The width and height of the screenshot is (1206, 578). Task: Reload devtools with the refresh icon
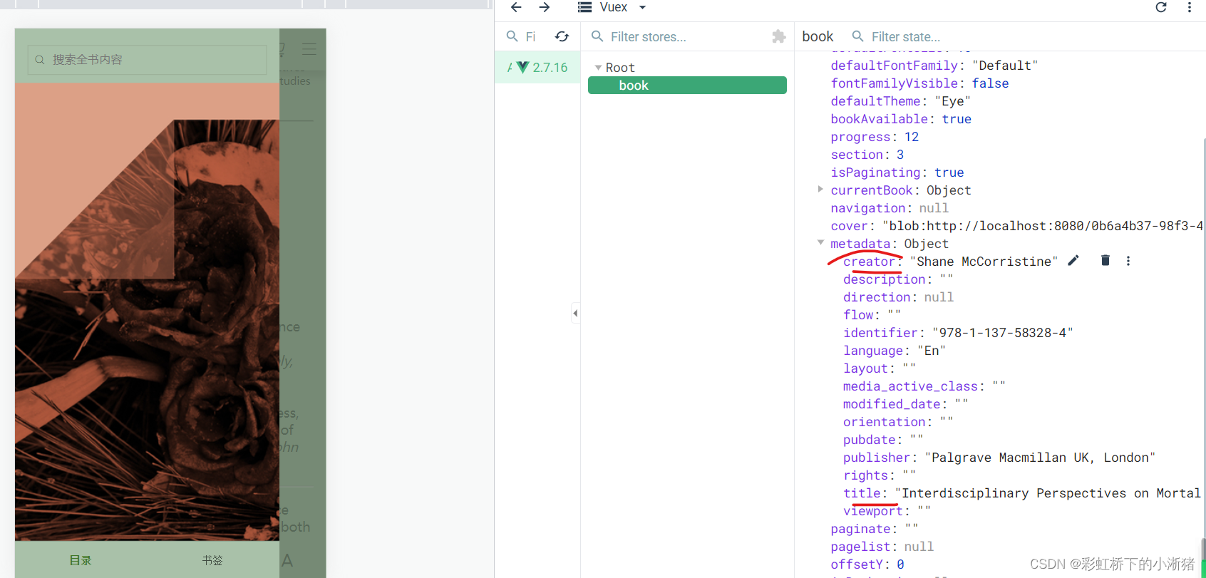coord(1161,7)
